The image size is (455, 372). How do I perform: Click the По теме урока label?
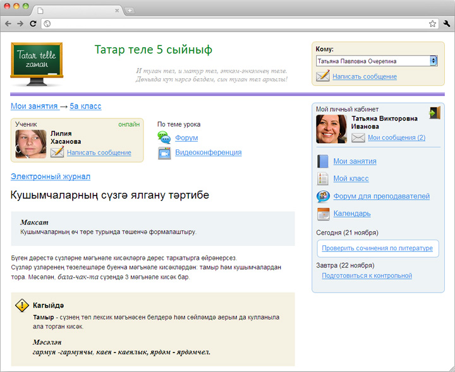pyautogui.click(x=179, y=124)
